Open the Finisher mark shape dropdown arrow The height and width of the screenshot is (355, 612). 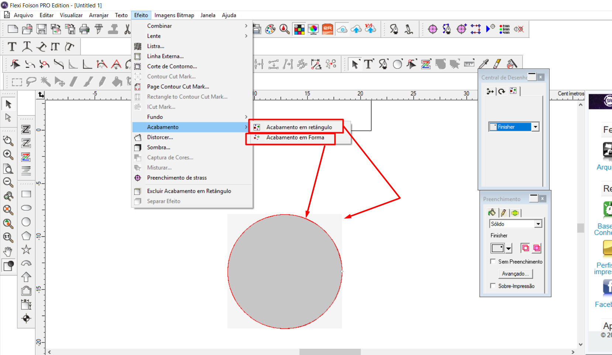coord(509,248)
